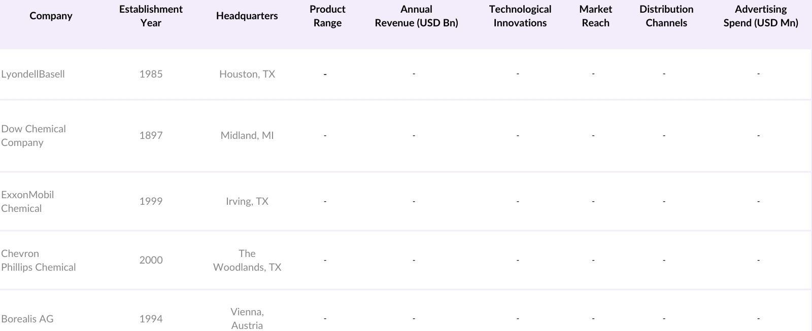
Task: Click the Midland, MI headquarters cell
Action: pyautogui.click(x=247, y=135)
